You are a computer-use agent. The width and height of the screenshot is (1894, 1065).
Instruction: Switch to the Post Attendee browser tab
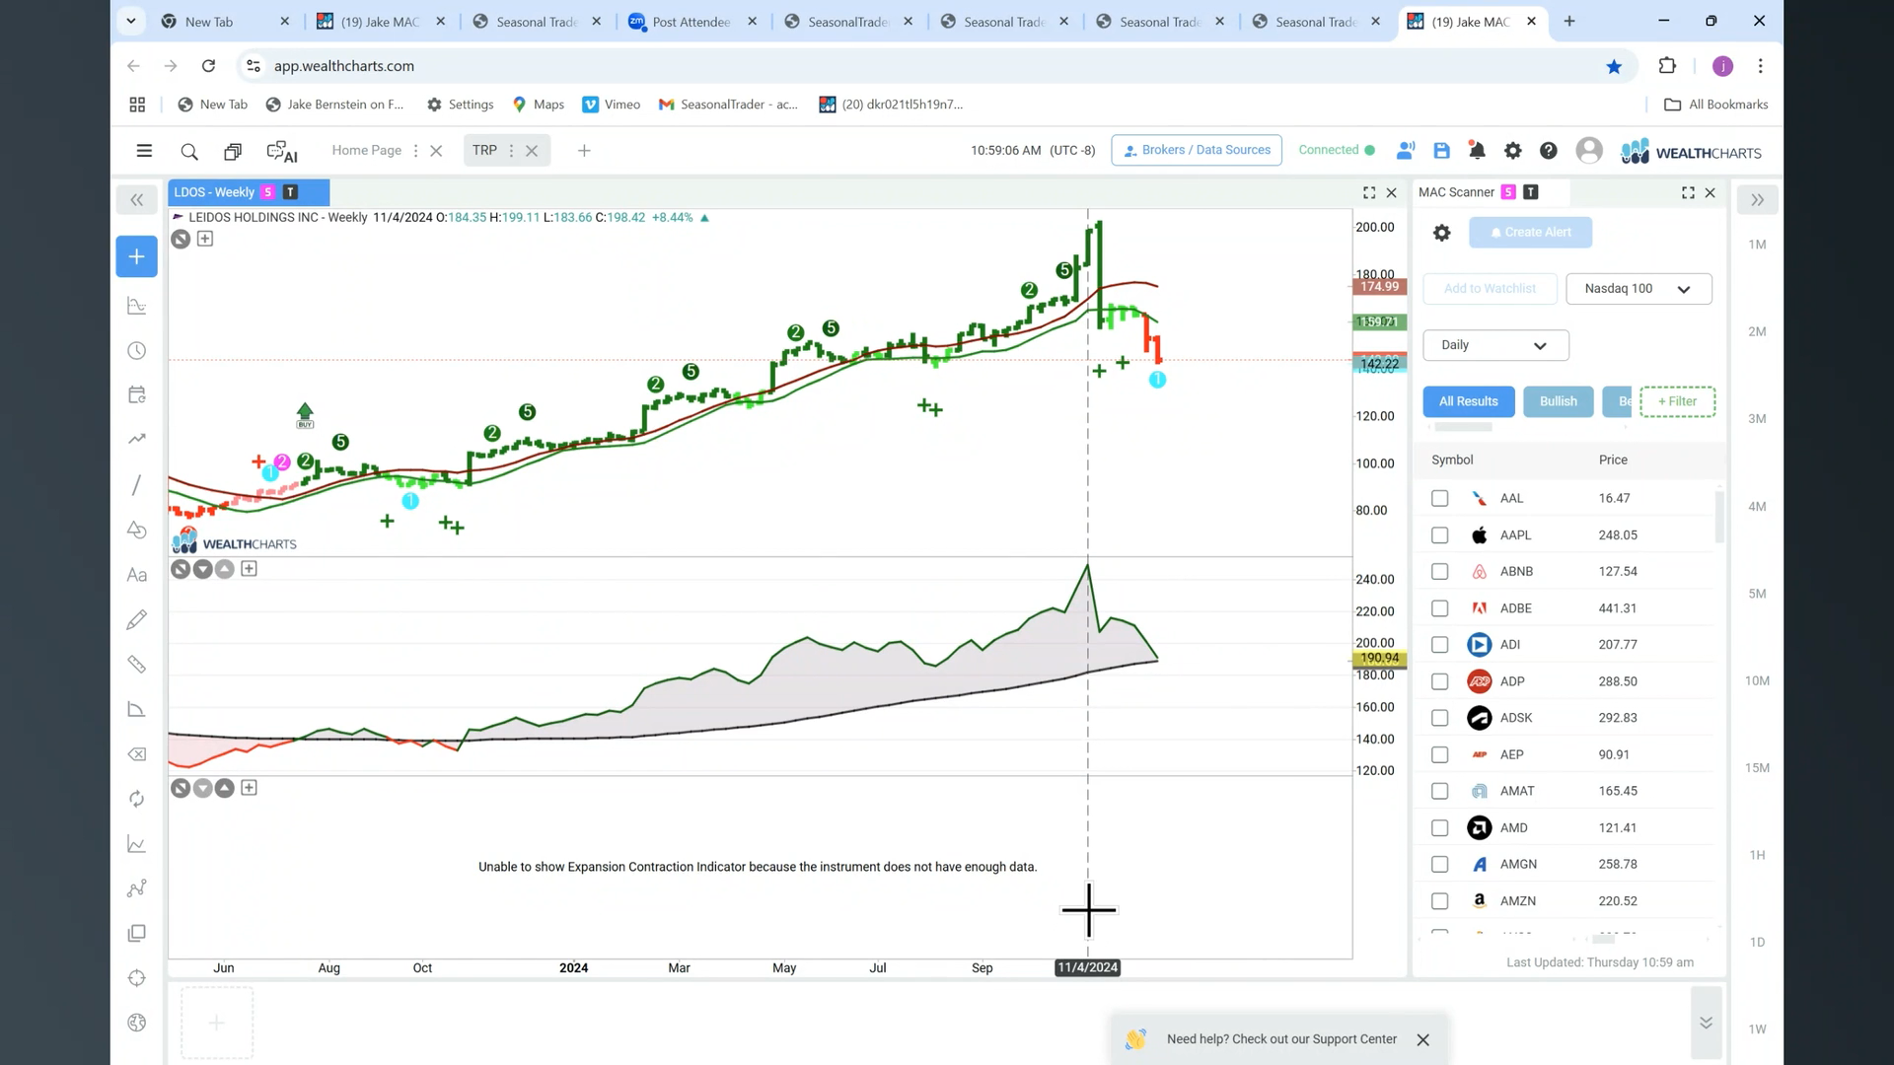pyautogui.click(x=691, y=22)
